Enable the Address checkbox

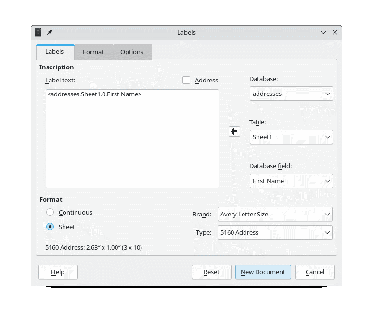pos(186,81)
